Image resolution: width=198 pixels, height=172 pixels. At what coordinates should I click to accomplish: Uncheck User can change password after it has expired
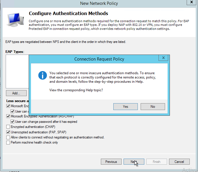(x=12, y=122)
